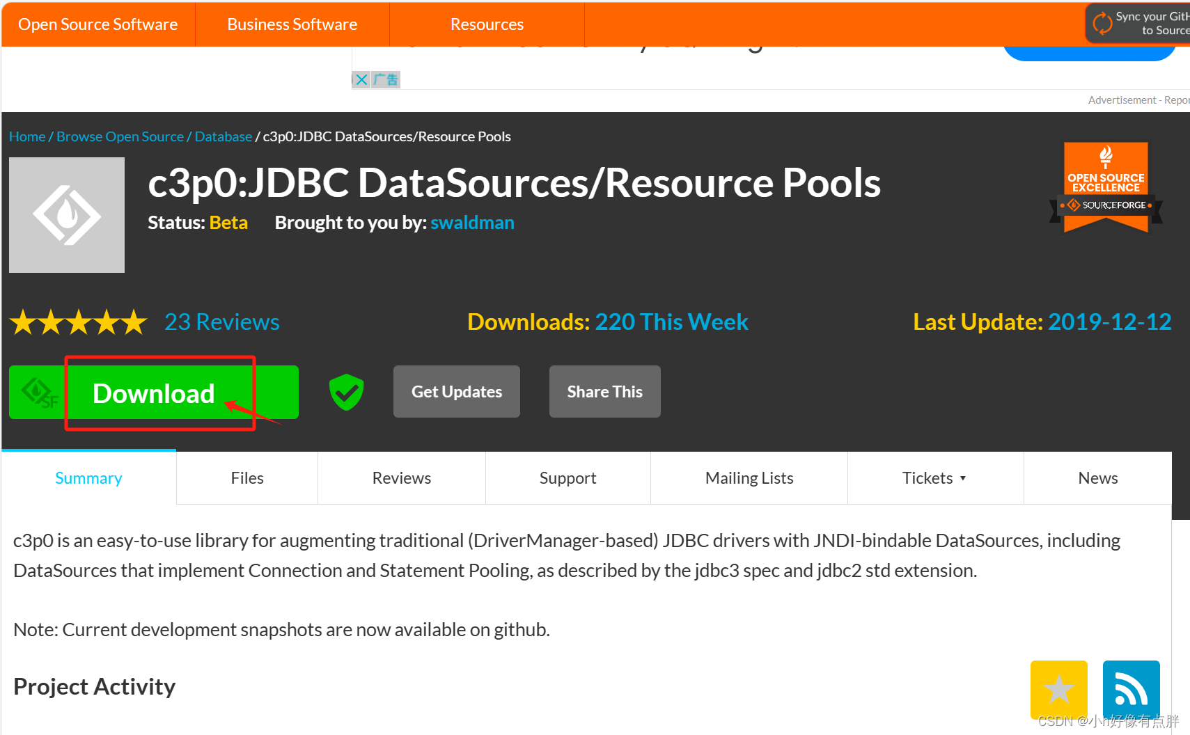This screenshot has width=1190, height=735.
Task: Switch to the Support tab
Action: pyautogui.click(x=568, y=478)
